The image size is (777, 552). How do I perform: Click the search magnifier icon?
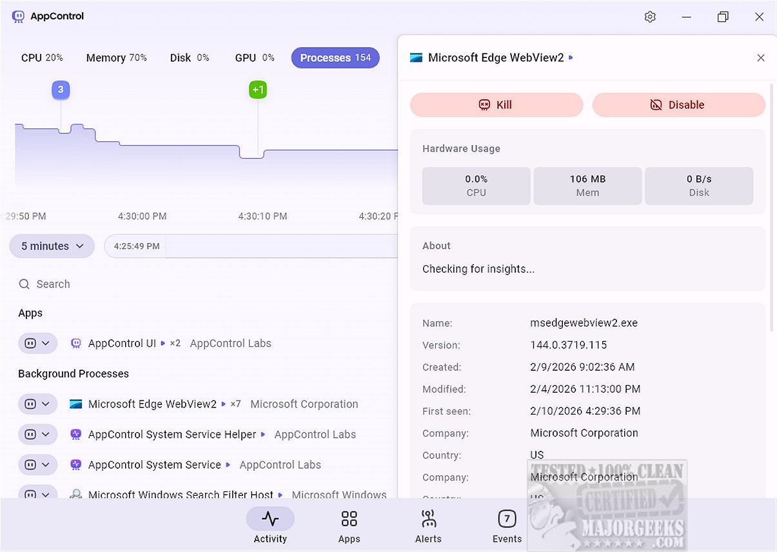point(25,284)
